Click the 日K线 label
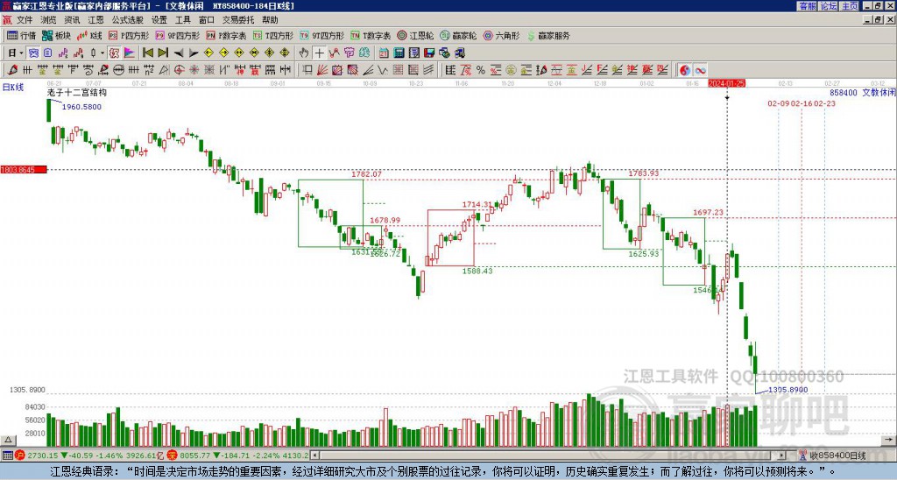Image resolution: width=897 pixels, height=480 pixels. (x=12, y=88)
